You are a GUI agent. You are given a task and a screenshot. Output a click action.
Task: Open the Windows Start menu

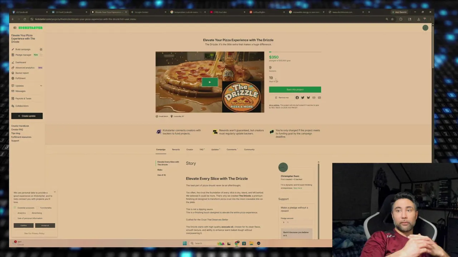[185, 243]
